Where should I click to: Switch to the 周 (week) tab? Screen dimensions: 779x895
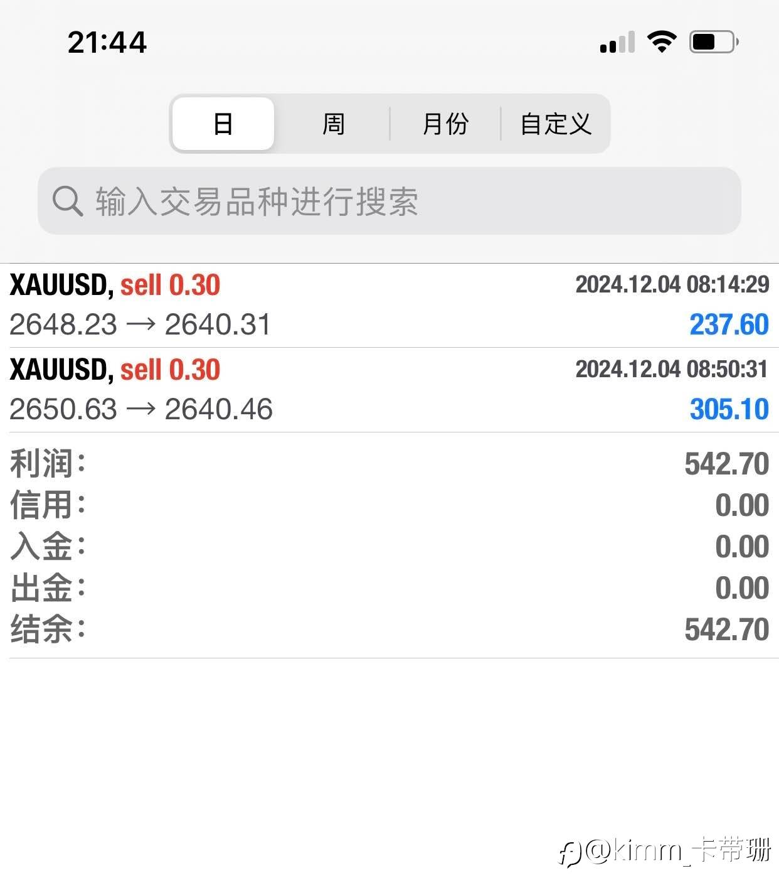pyautogui.click(x=333, y=124)
